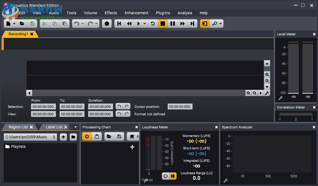Open the Music folder path dropdown
The image size is (318, 186).
(x=54, y=137)
